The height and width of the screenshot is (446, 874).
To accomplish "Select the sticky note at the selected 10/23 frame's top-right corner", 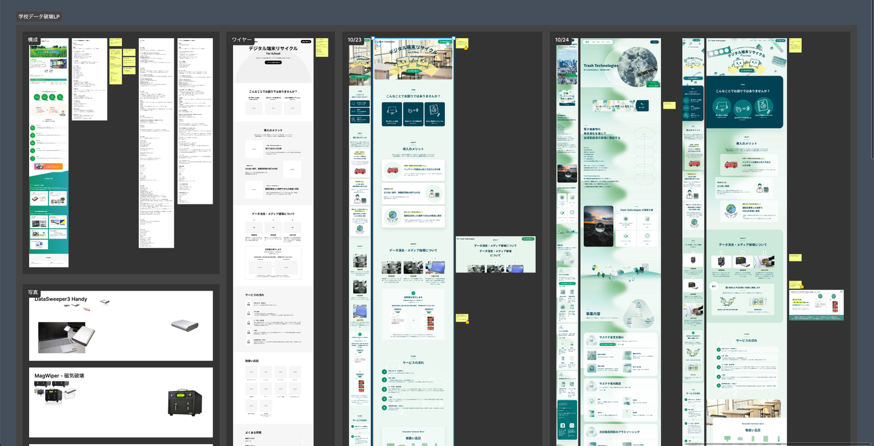I will [x=462, y=44].
